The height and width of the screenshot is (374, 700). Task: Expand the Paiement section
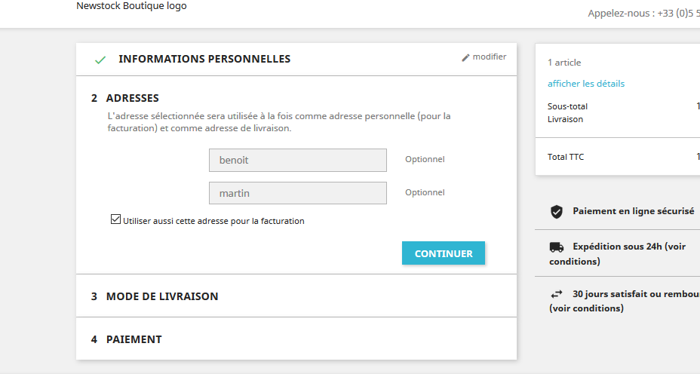tap(134, 339)
